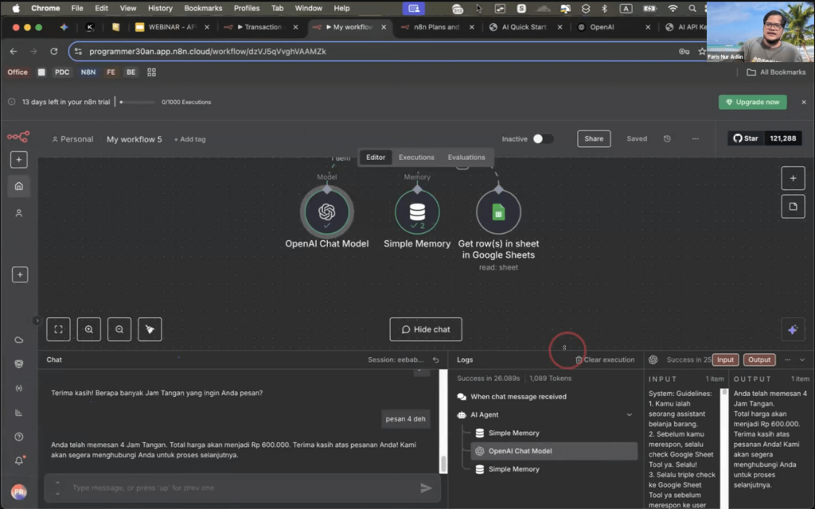Collapse the AI Agent log entry

click(630, 414)
